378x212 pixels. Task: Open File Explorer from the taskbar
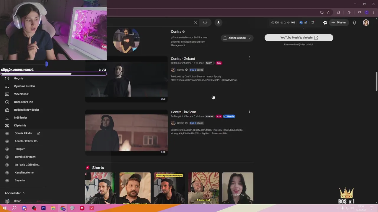click(53, 208)
